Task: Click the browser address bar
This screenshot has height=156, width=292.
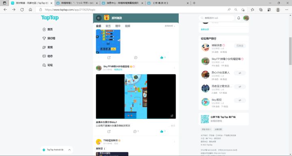Action: [130, 10]
